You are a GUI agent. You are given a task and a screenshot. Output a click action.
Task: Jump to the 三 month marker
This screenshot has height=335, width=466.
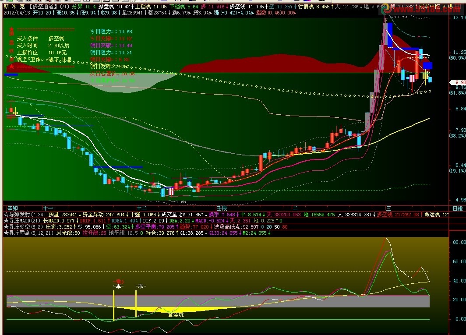[x=388, y=208]
